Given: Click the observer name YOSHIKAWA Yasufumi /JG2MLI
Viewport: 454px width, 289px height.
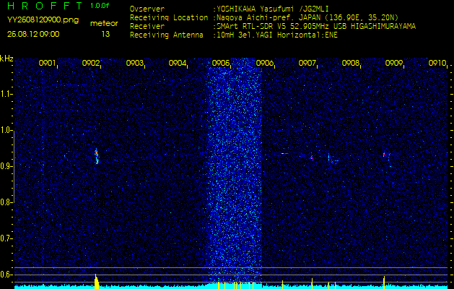Looking at the screenshot, I should pyautogui.click(x=273, y=9).
